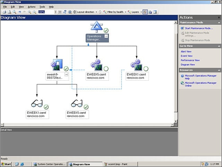This screenshot has width=222, height=167.
Task: Click EWEEK5 glasses node health checkmark
Action: pyautogui.click(x=86, y=107)
